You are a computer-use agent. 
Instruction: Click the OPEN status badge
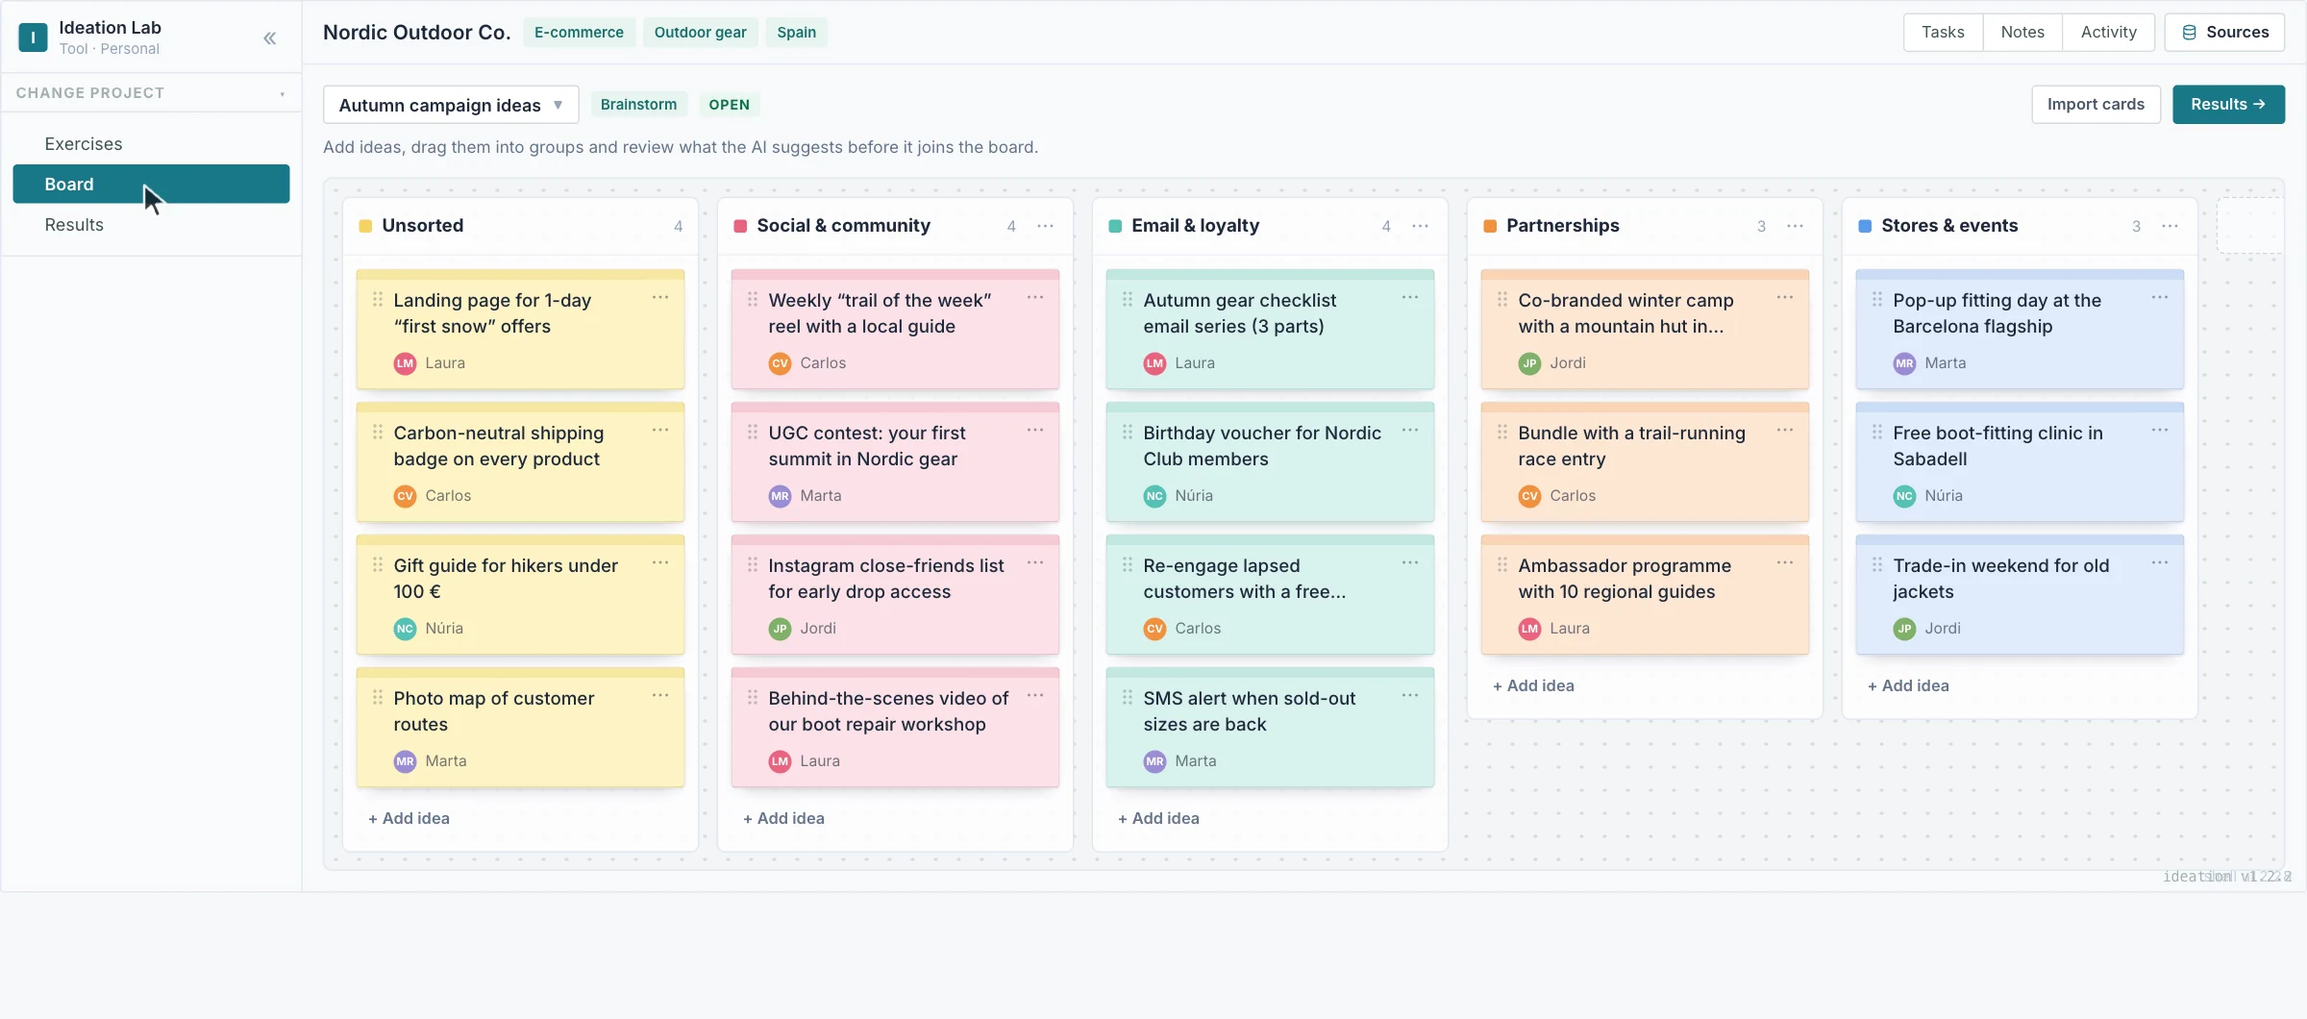tap(729, 105)
